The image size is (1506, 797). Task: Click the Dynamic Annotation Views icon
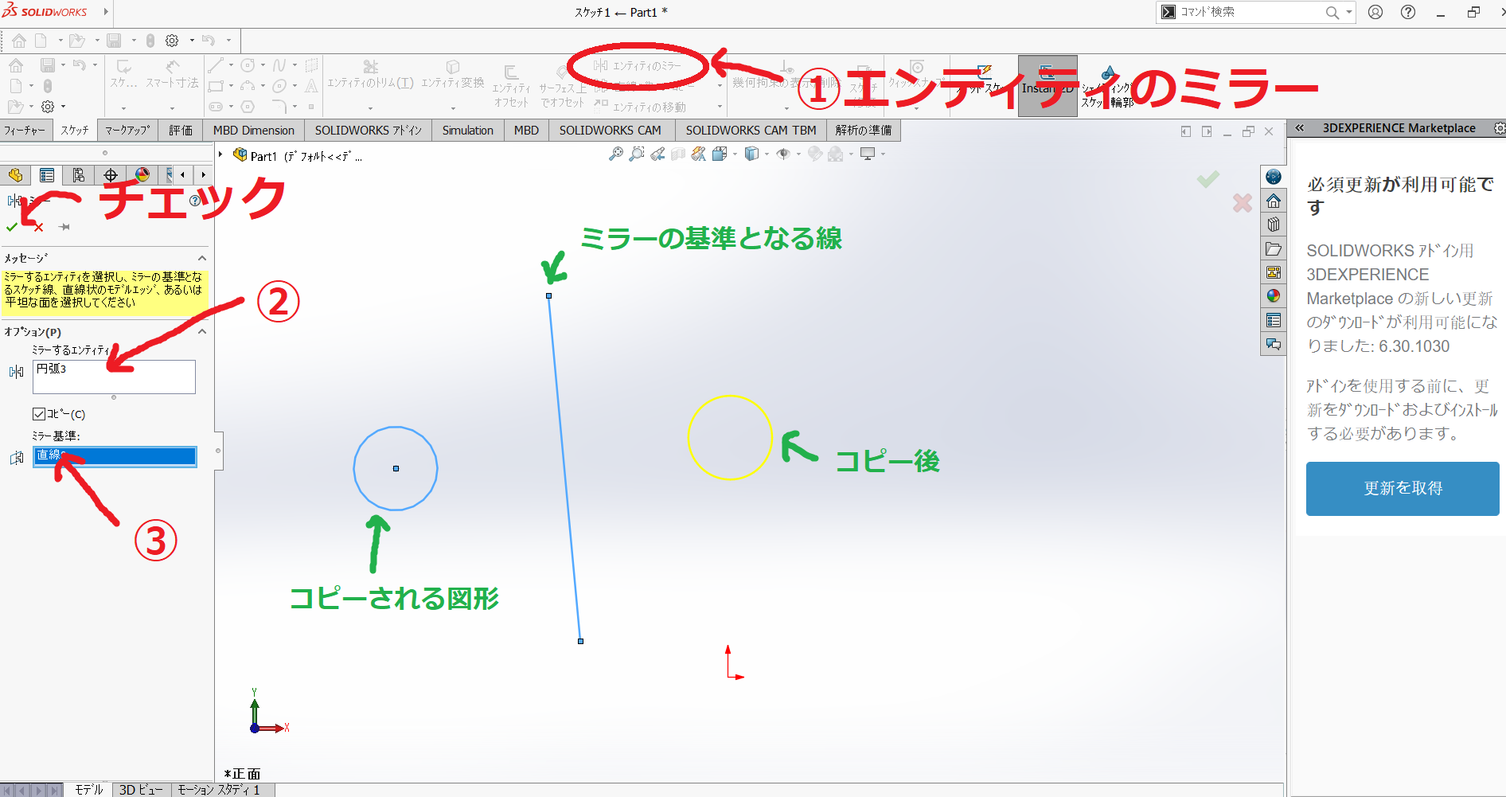coord(699,154)
